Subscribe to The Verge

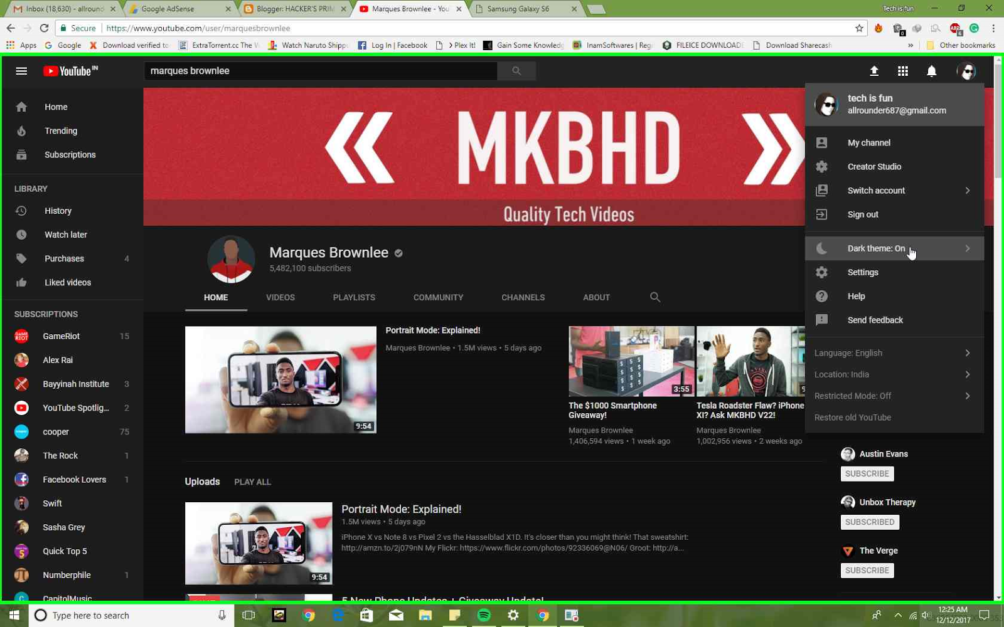867,570
